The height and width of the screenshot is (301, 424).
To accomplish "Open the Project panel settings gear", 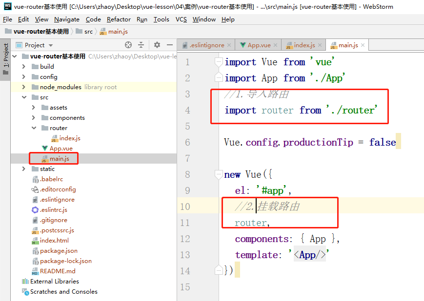I will click(x=157, y=45).
